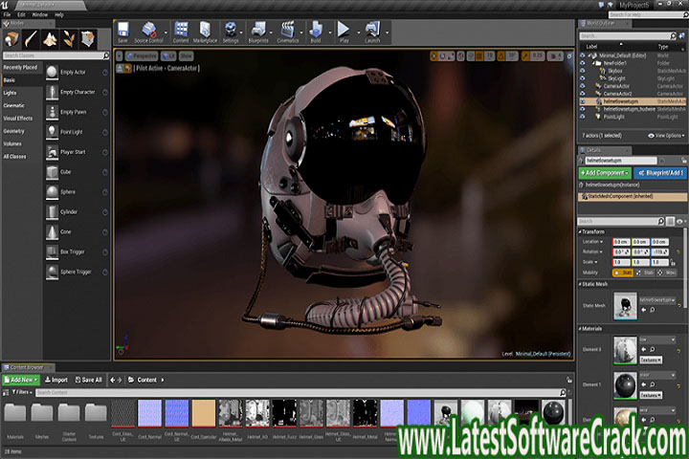Open the Cinematics toolbar icon
Image resolution: width=689 pixels, height=459 pixels.
point(286,32)
